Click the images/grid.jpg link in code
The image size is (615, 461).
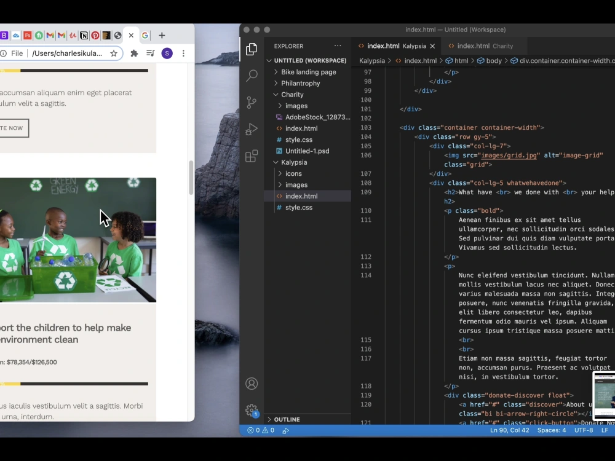point(509,156)
